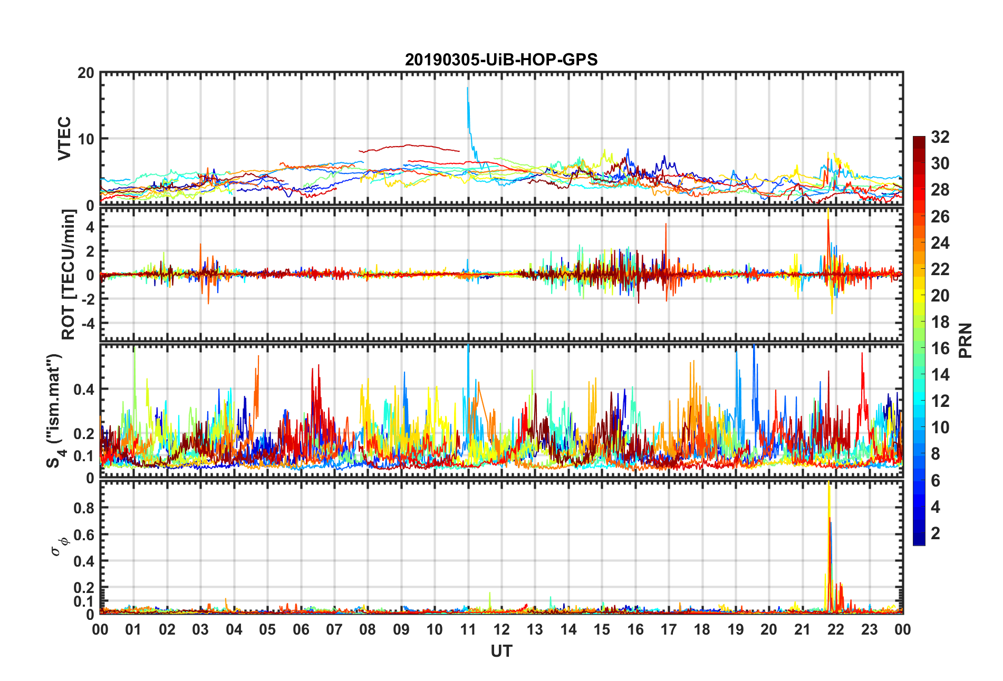Click colorbar tick label "20"
The height and width of the screenshot is (681, 1003).
pyautogui.click(x=940, y=295)
